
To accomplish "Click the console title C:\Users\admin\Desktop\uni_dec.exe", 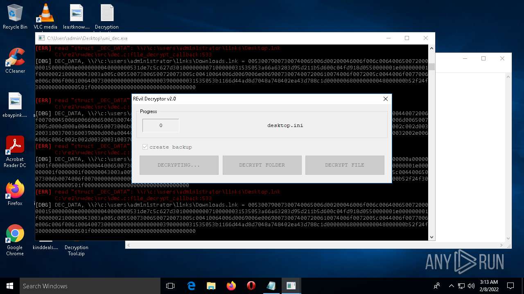I will pos(87,38).
